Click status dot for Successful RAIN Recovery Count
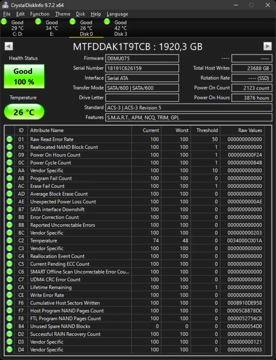This screenshot has width=276, height=360. pos(9,334)
